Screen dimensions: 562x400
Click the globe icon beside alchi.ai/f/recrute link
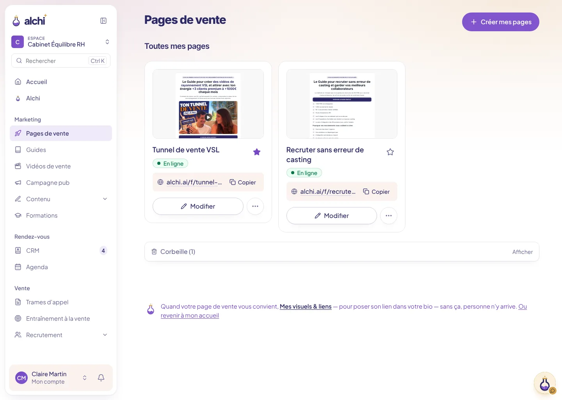pos(294,191)
